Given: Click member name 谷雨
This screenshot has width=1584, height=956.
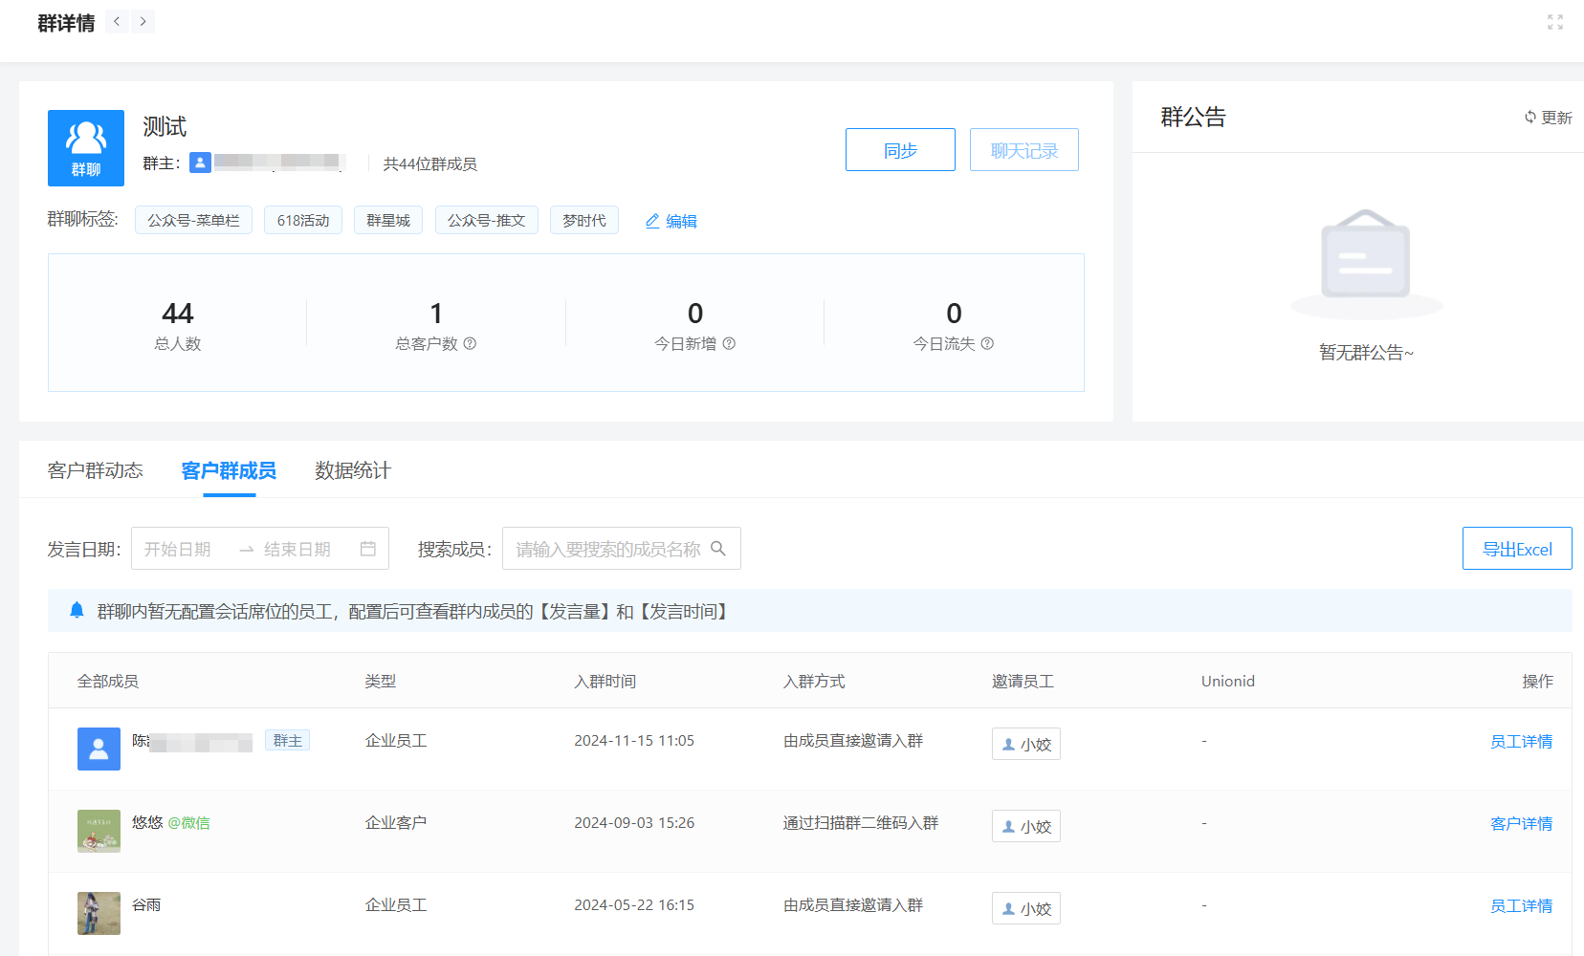Looking at the screenshot, I should (x=146, y=905).
